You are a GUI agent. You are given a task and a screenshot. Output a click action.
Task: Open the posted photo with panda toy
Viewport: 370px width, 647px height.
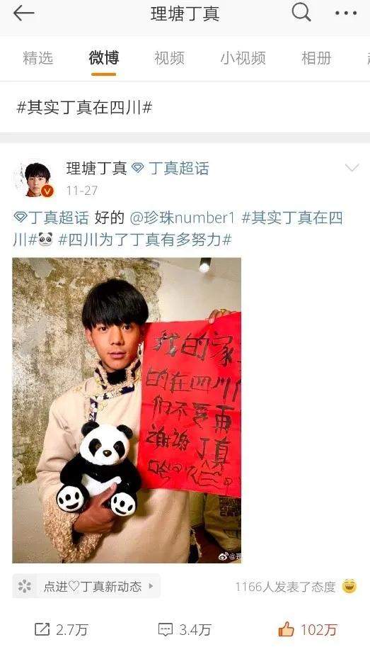(x=127, y=410)
